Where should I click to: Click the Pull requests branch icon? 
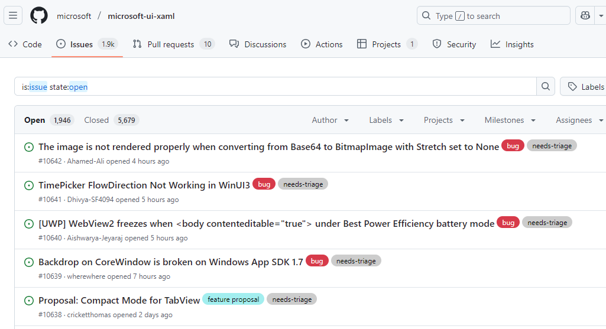coord(137,44)
